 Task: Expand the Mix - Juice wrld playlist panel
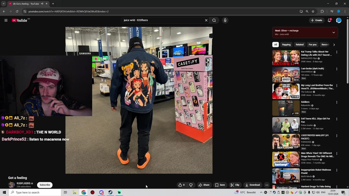click(333, 32)
